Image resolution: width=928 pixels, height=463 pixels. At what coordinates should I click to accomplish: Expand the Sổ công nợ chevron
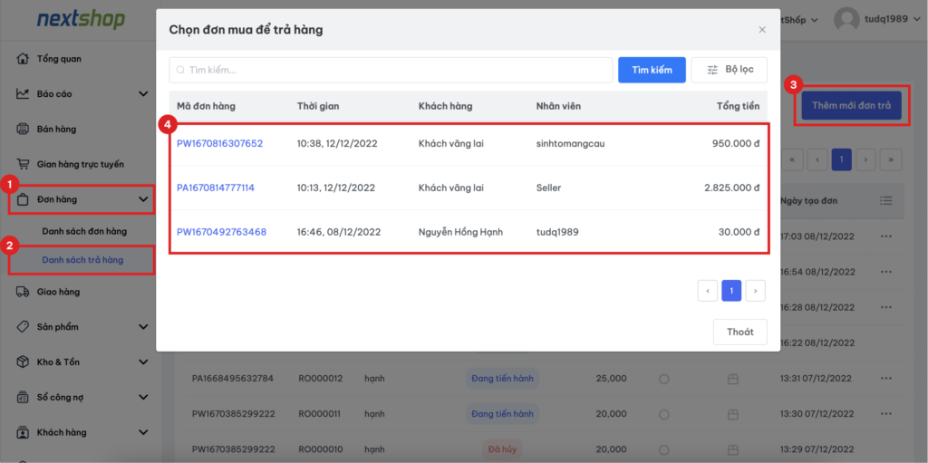point(143,397)
